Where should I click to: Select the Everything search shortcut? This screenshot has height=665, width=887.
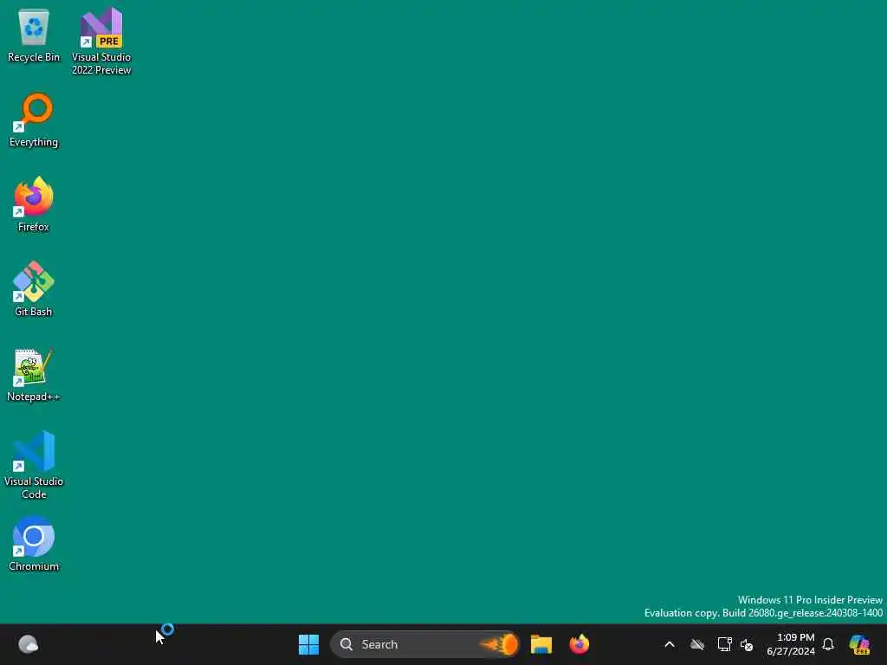coord(34,119)
